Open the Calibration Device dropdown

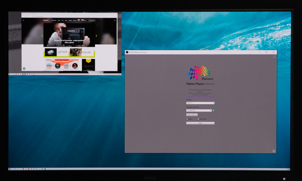(x=199, y=111)
